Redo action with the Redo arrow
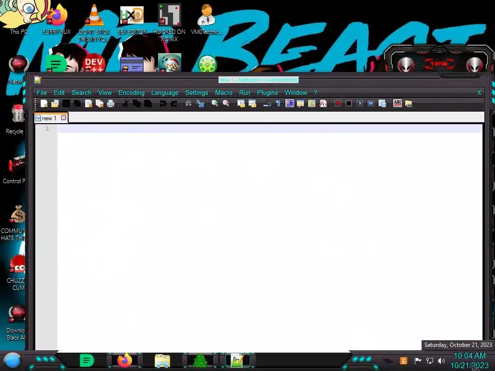The height and width of the screenshot is (371, 495). [174, 103]
